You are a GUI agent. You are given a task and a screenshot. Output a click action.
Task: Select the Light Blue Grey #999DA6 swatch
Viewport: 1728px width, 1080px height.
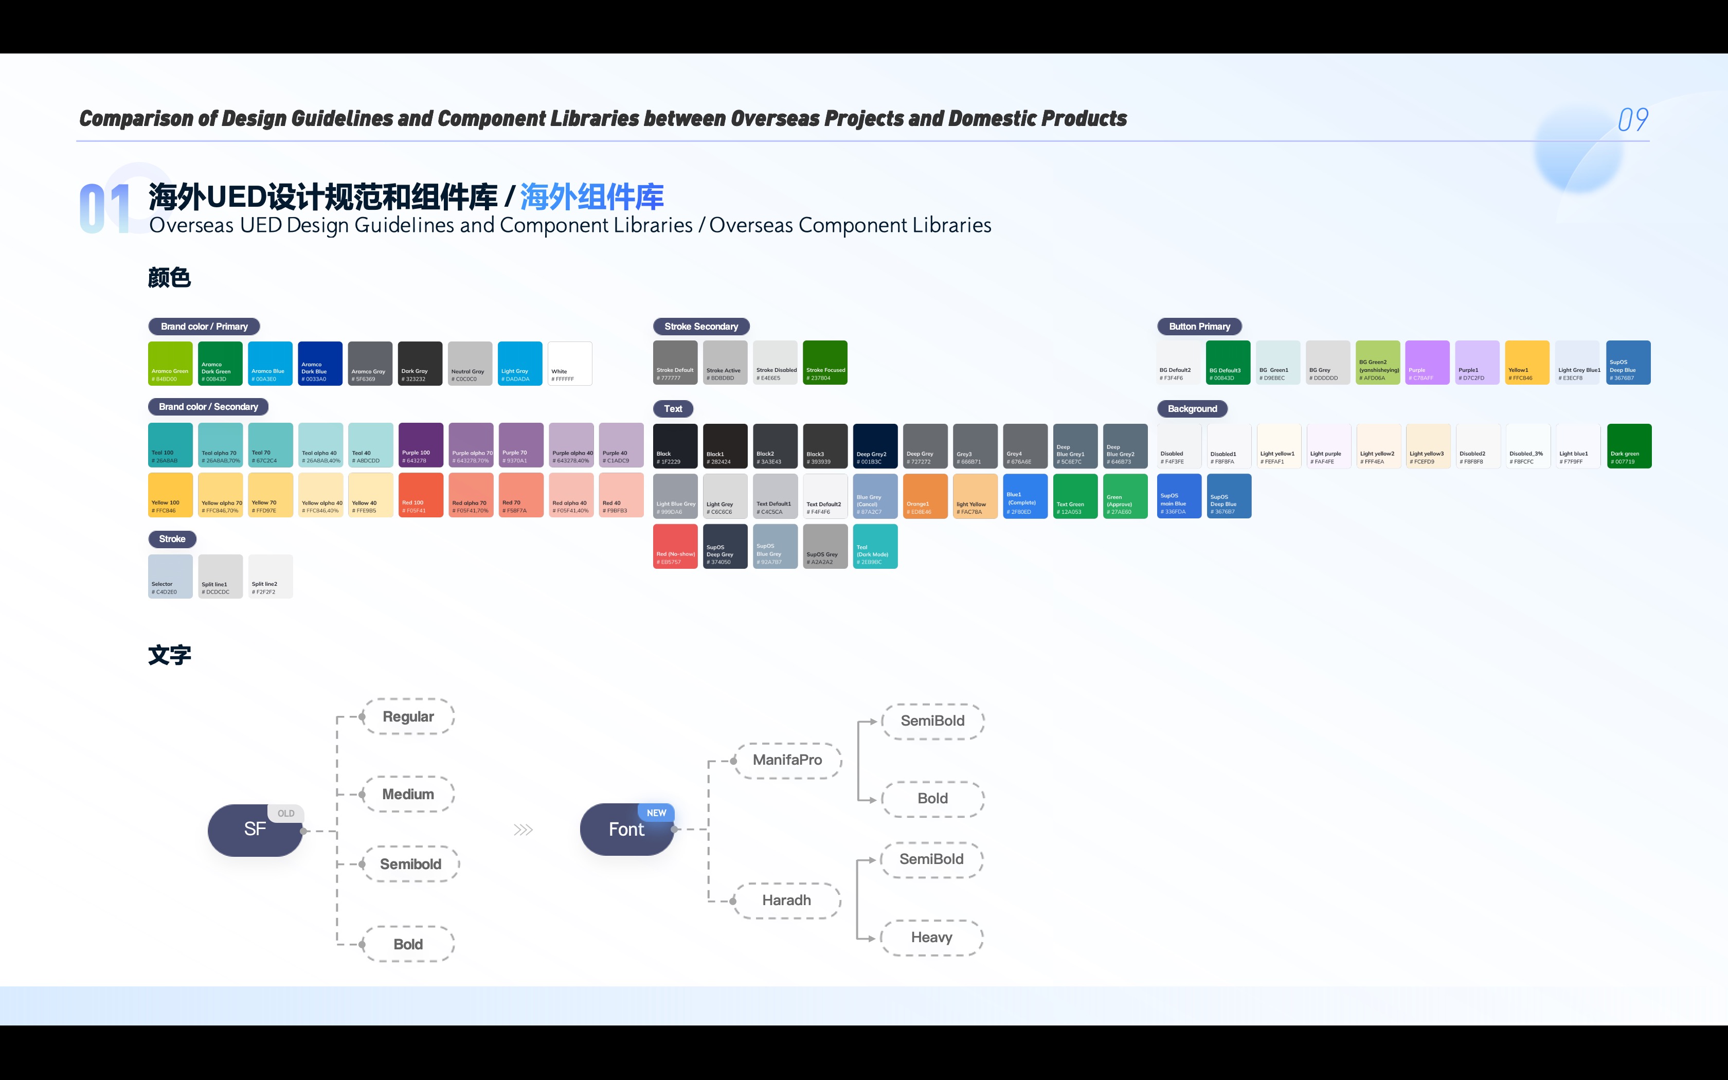[675, 496]
